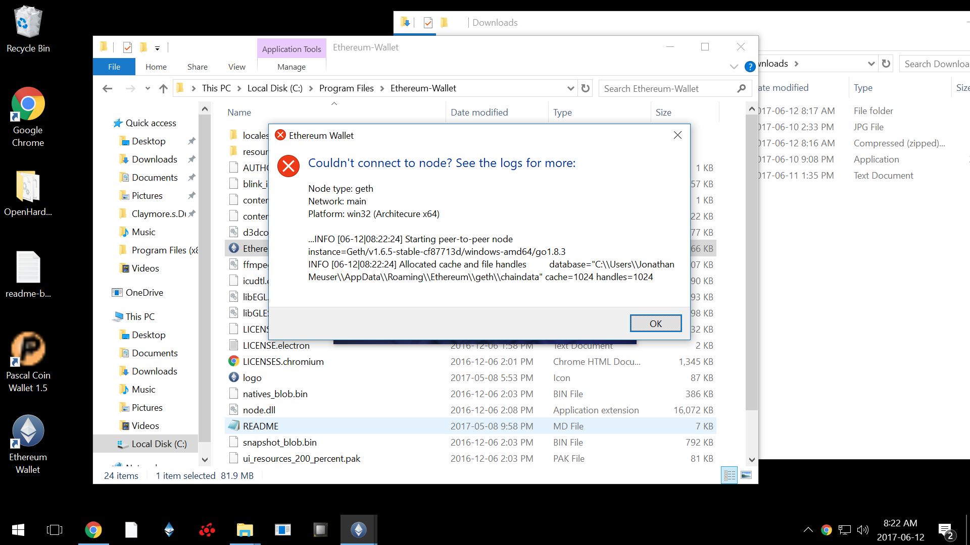Select ui_resources_200_percent.pak file
Viewport: 970px width, 545px height.
[301, 459]
